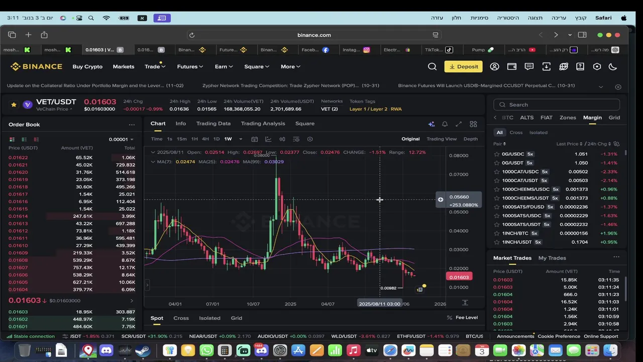Click the calendar date range icon
This screenshot has height=362, width=643.
(x=255, y=139)
